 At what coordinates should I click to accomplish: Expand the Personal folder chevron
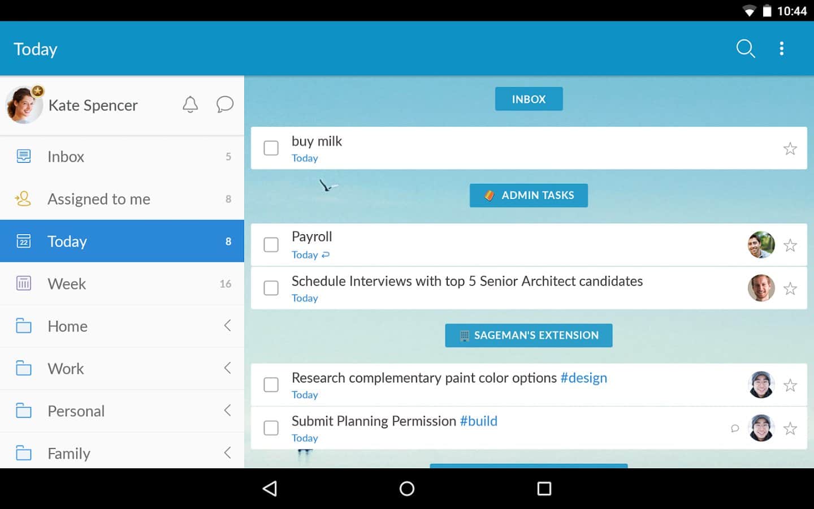click(x=227, y=411)
